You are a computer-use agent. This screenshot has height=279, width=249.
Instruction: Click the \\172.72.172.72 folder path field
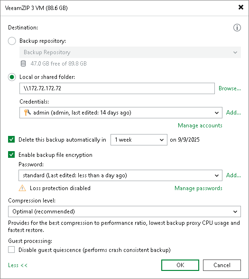[x=117, y=88]
